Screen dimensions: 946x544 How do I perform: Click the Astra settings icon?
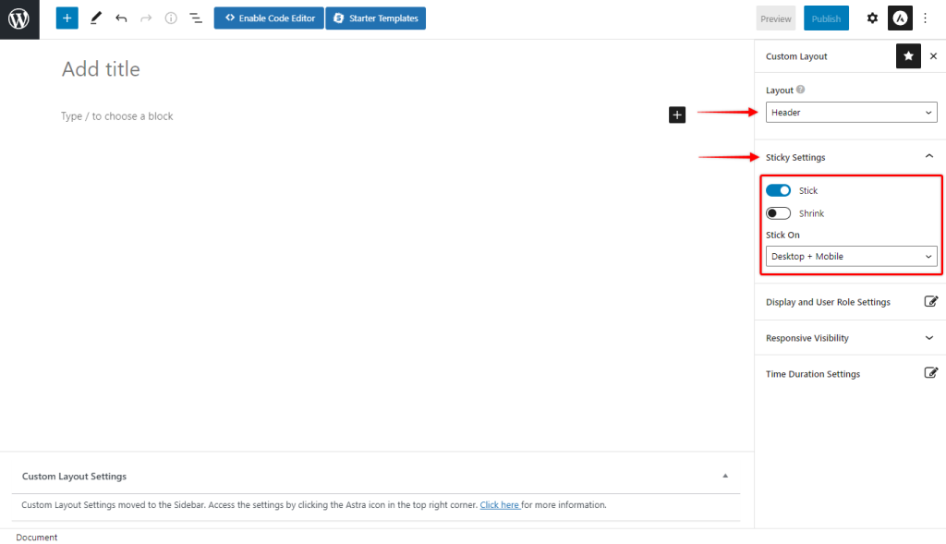coord(900,18)
